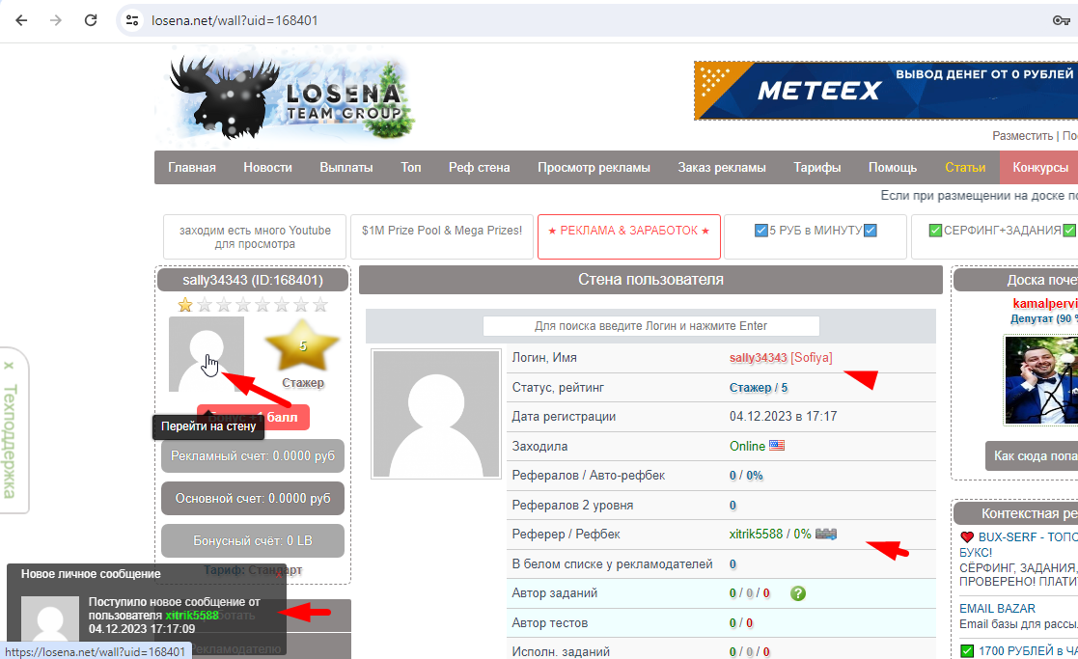The image size is (1078, 659).
Task: Click the sally34343 (ID:168401) panel header
Action: point(253,281)
